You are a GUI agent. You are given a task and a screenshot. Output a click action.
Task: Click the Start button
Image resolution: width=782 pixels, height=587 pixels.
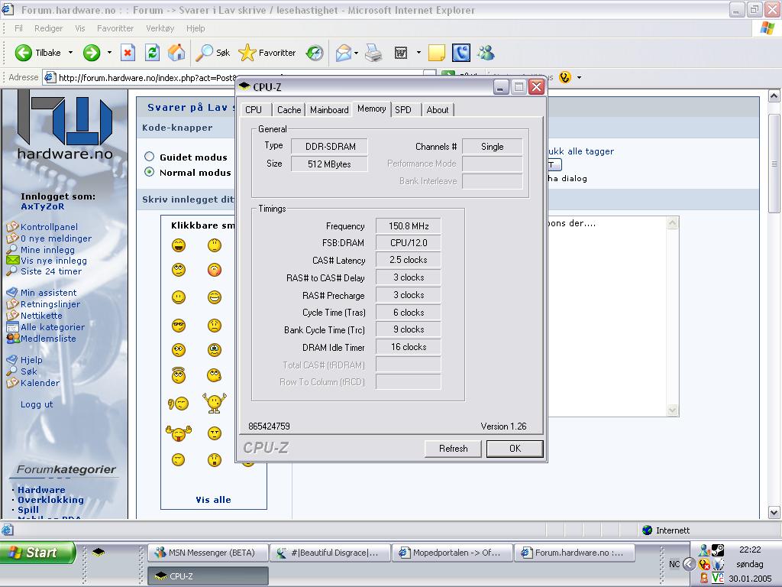pos(37,553)
